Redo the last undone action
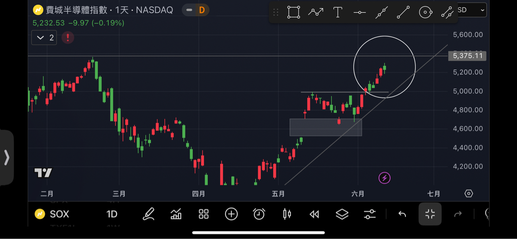This screenshot has width=517, height=239. click(x=458, y=214)
